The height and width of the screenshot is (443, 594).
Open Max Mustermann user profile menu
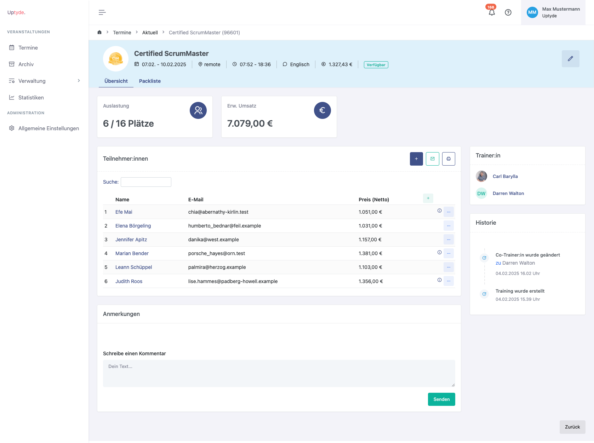coord(553,13)
